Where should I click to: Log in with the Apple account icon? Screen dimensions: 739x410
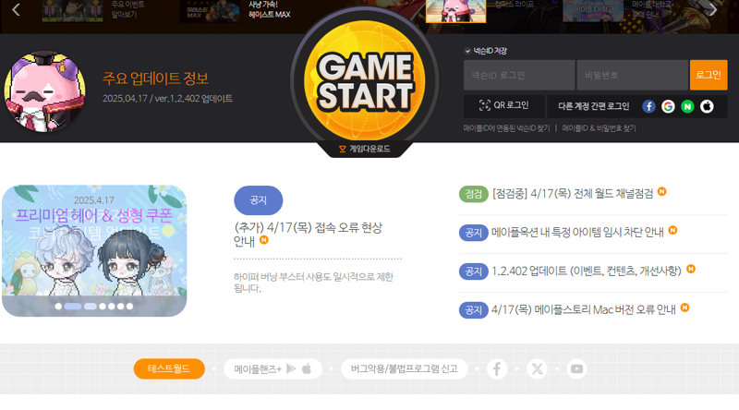coord(707,106)
